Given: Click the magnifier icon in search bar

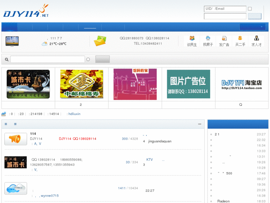Looking at the screenshot, I should 7,60.
